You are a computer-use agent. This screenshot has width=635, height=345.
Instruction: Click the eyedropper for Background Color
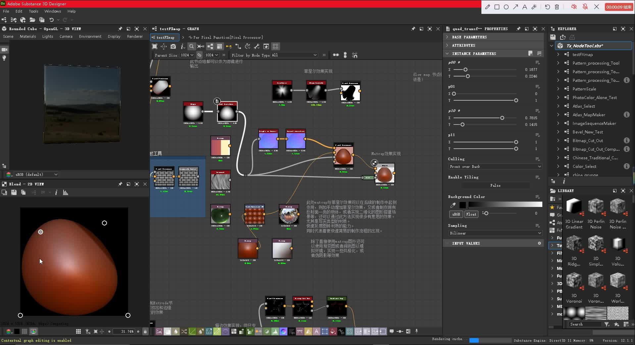(453, 205)
